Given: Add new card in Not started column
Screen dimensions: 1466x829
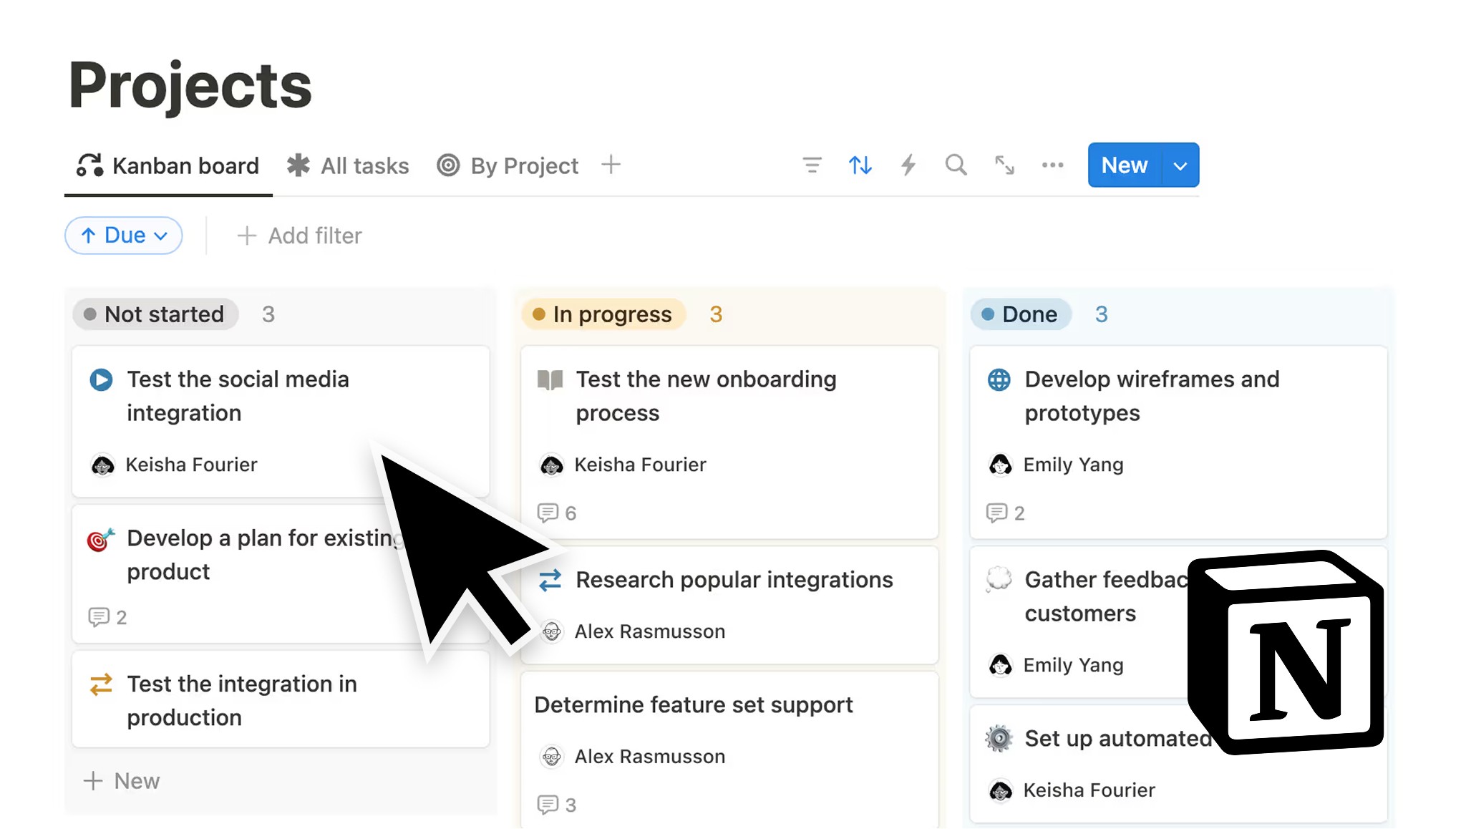Looking at the screenshot, I should [x=122, y=780].
